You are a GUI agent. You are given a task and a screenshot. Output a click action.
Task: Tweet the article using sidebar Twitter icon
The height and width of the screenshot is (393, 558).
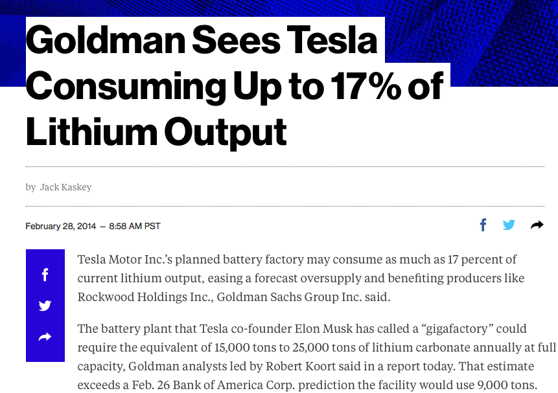click(x=45, y=306)
